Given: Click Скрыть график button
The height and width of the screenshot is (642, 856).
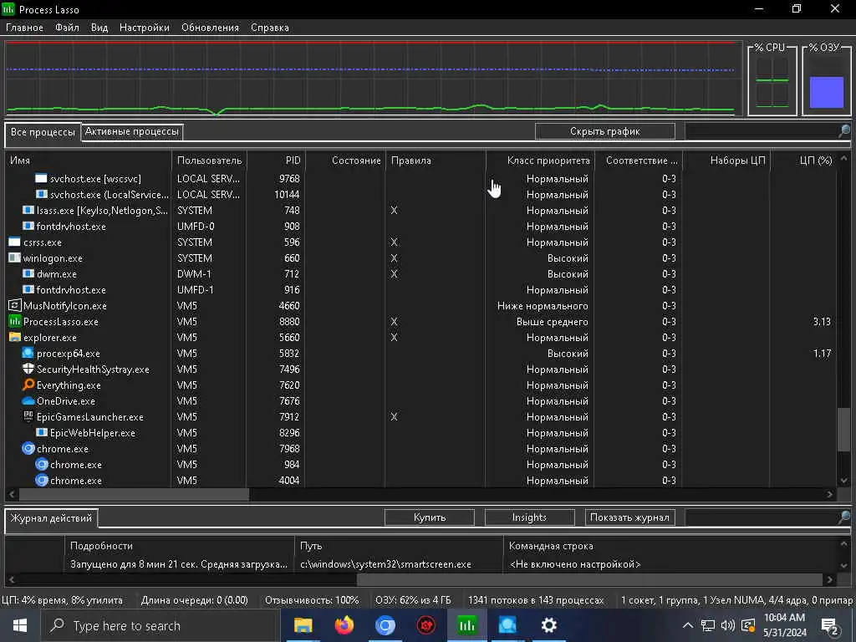Looking at the screenshot, I should (605, 131).
